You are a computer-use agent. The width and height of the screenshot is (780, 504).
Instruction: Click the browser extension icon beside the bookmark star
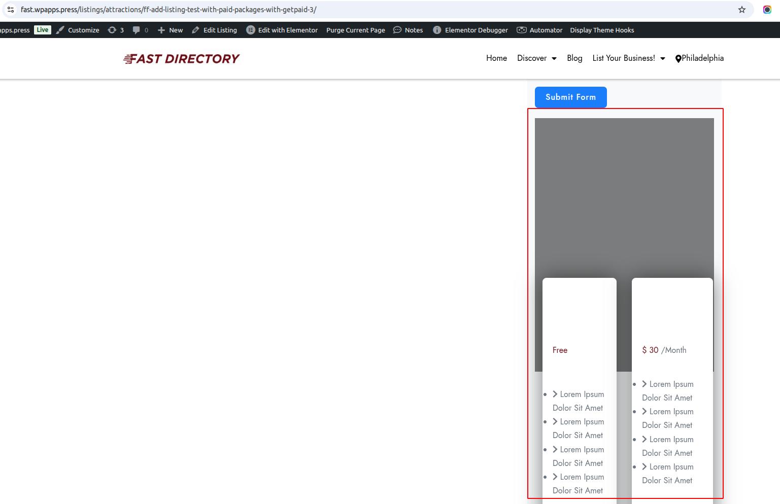point(767,10)
